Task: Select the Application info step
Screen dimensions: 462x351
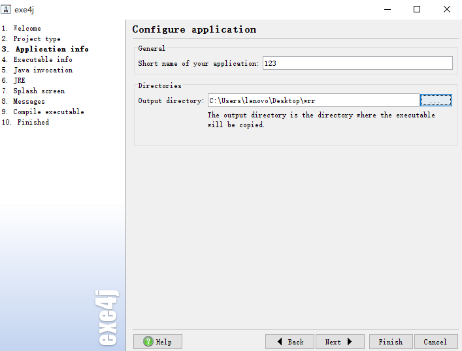Action: [x=45, y=49]
